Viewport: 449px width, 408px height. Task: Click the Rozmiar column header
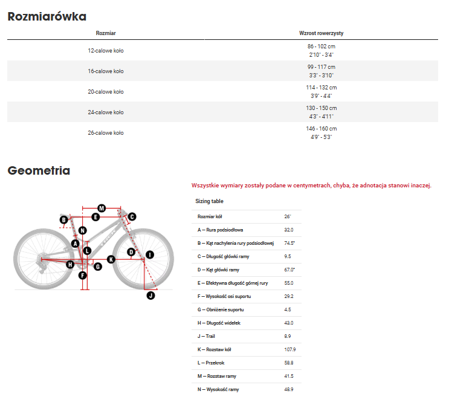pos(106,33)
